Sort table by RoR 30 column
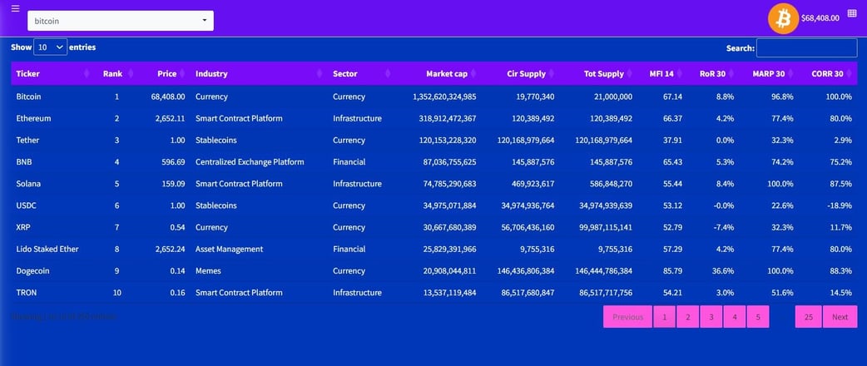The image size is (867, 366). 713,73
